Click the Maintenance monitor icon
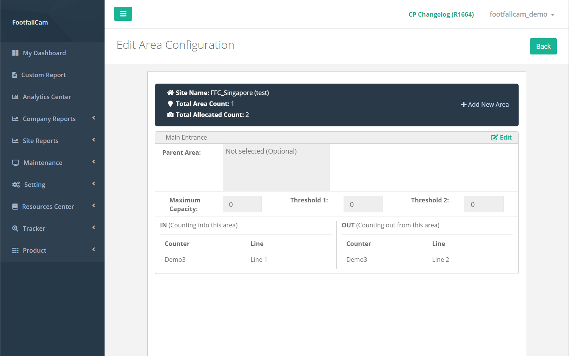The width and height of the screenshot is (569, 356). [x=16, y=163]
